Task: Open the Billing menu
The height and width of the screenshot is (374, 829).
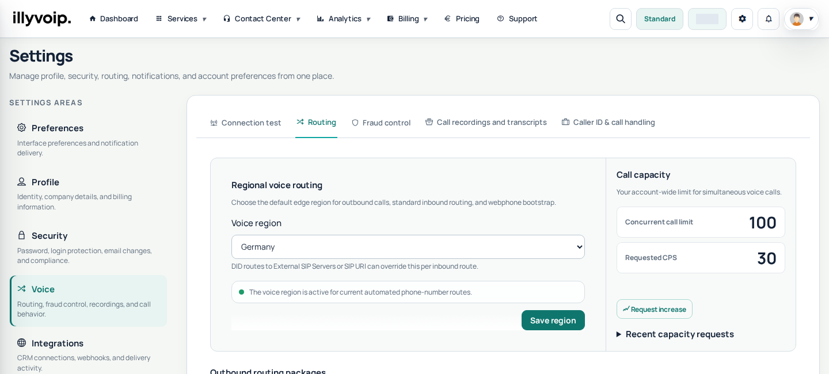Action: 407,18
